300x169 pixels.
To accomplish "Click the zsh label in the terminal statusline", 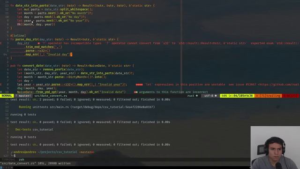I will click(22, 160).
